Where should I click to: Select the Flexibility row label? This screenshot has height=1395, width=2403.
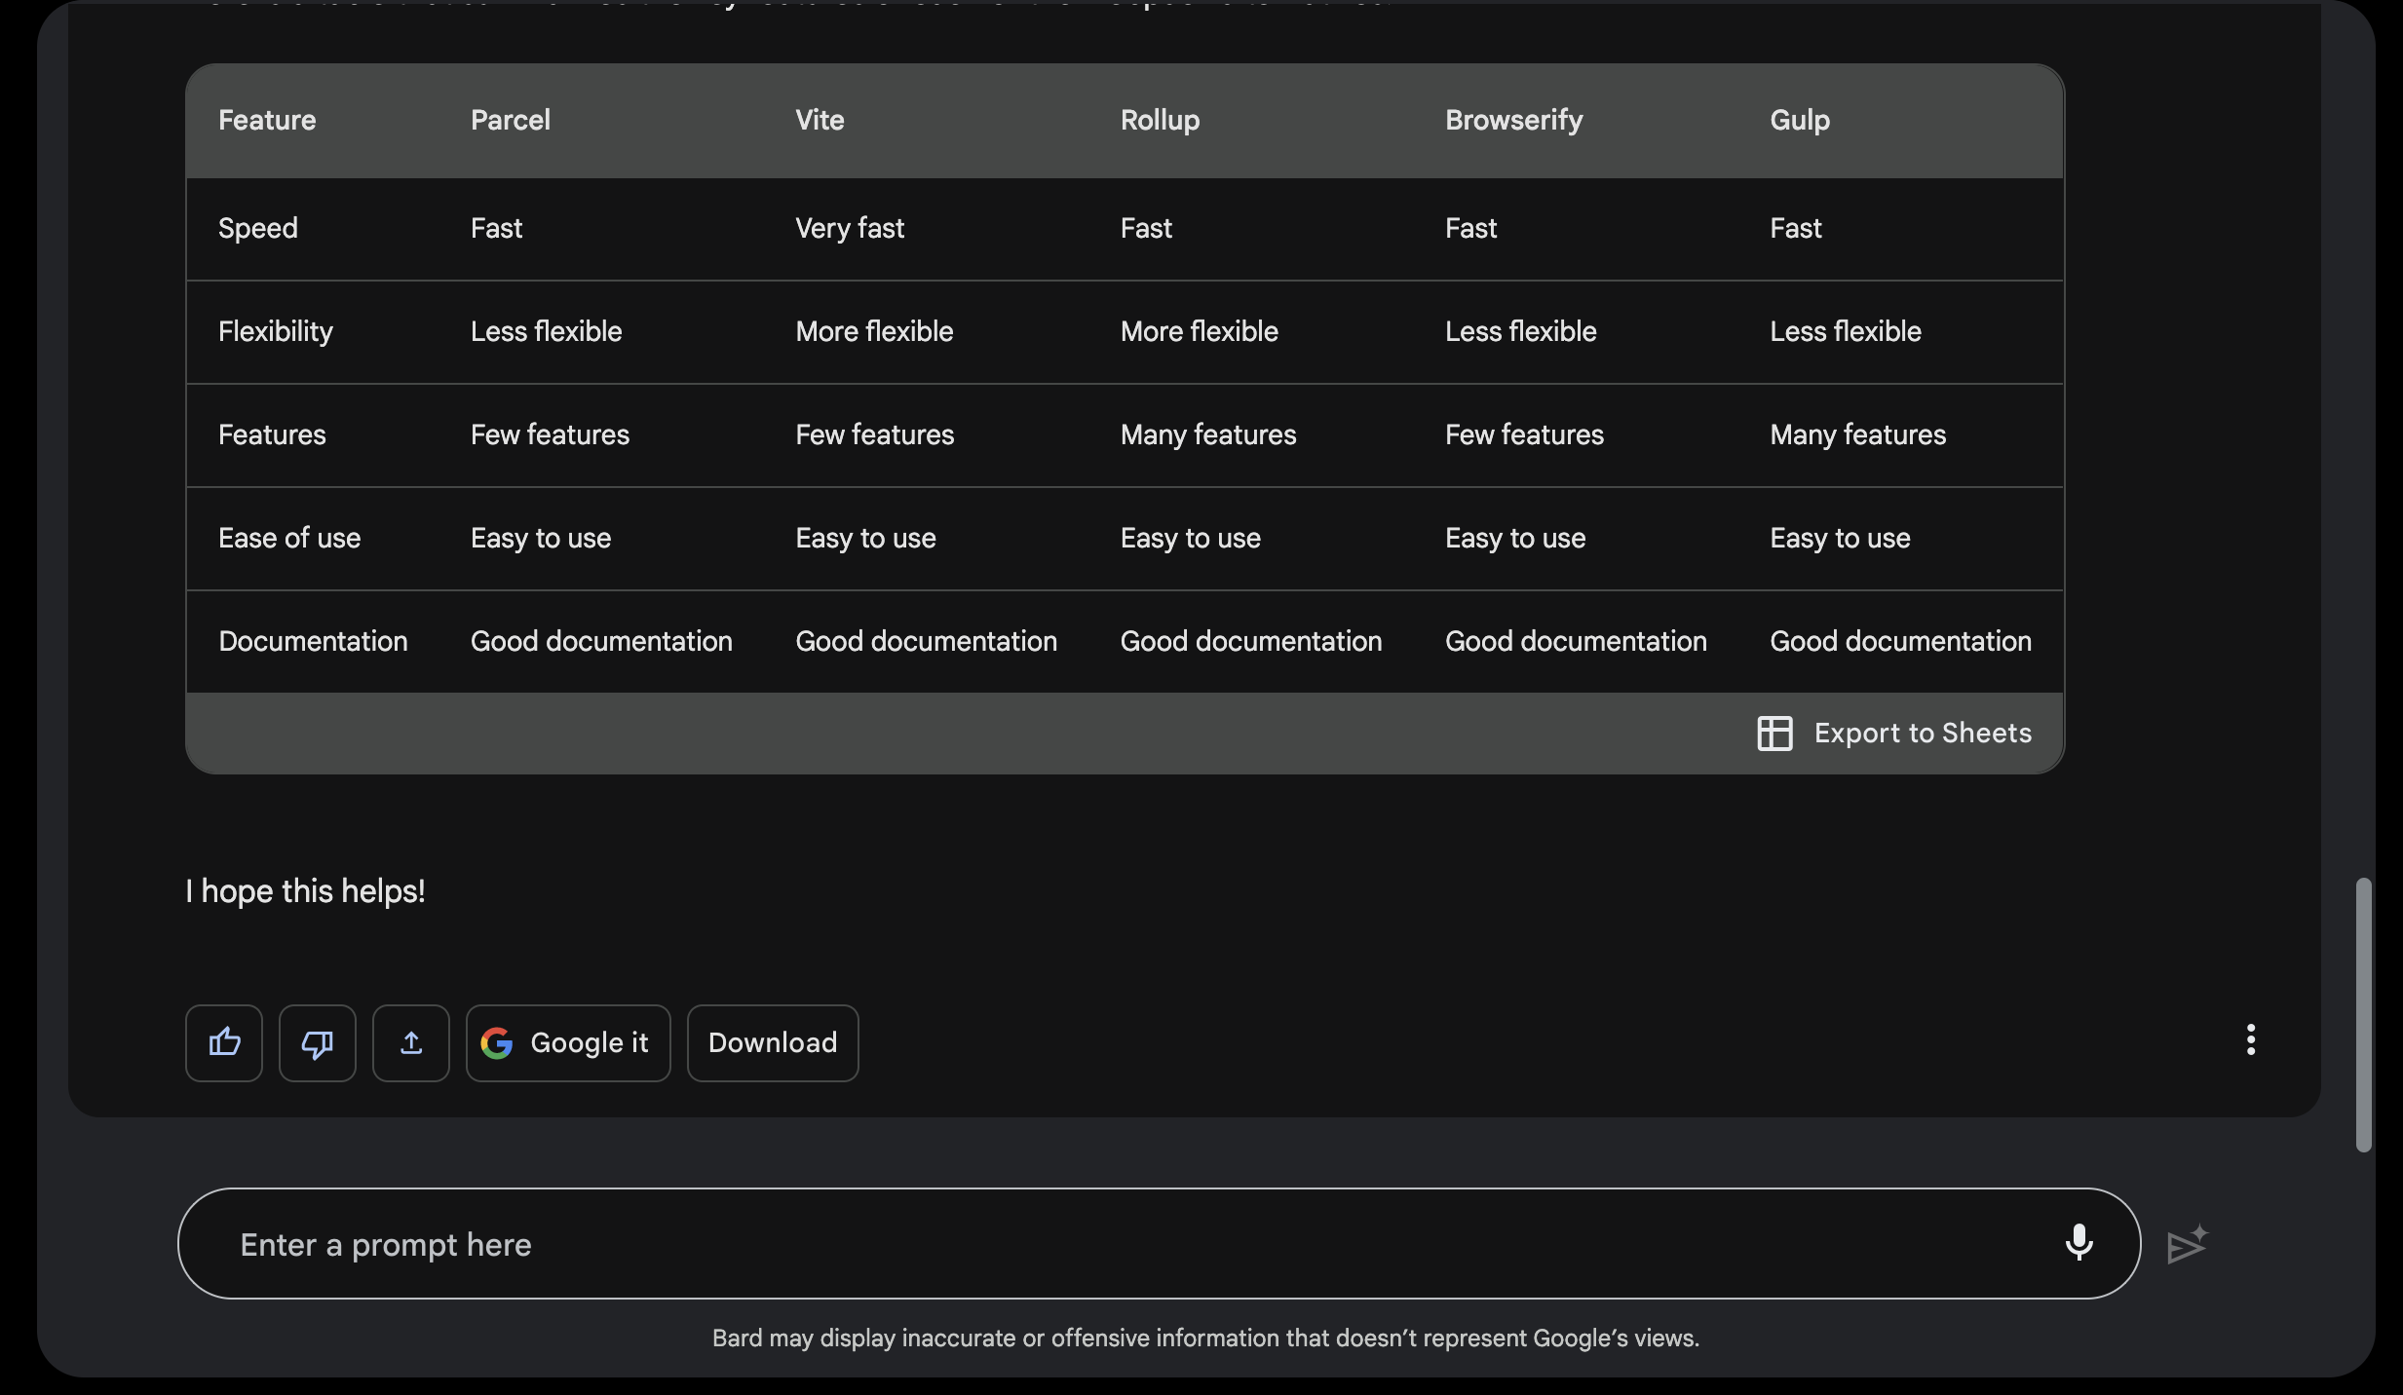point(276,331)
